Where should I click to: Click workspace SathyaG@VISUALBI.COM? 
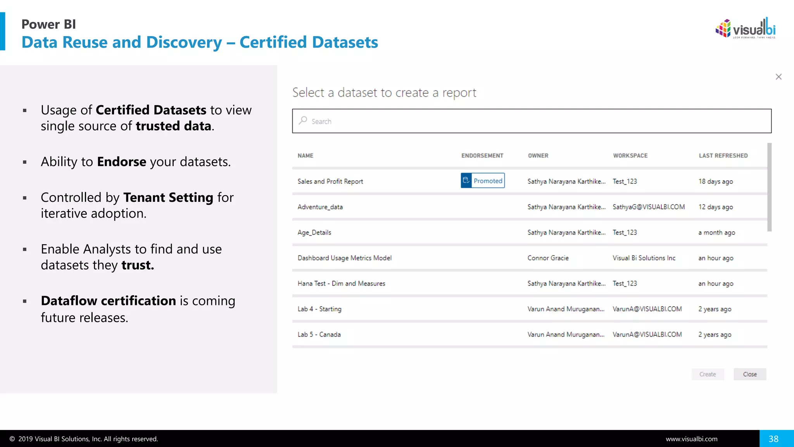pyautogui.click(x=649, y=207)
